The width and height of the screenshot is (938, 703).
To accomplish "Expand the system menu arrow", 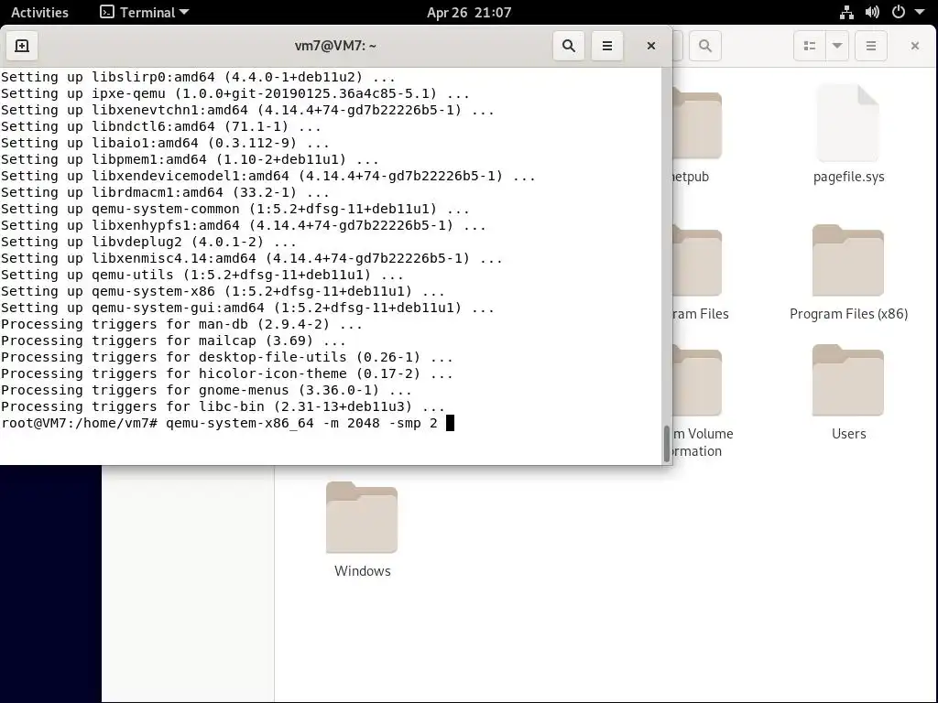I will (920, 13).
